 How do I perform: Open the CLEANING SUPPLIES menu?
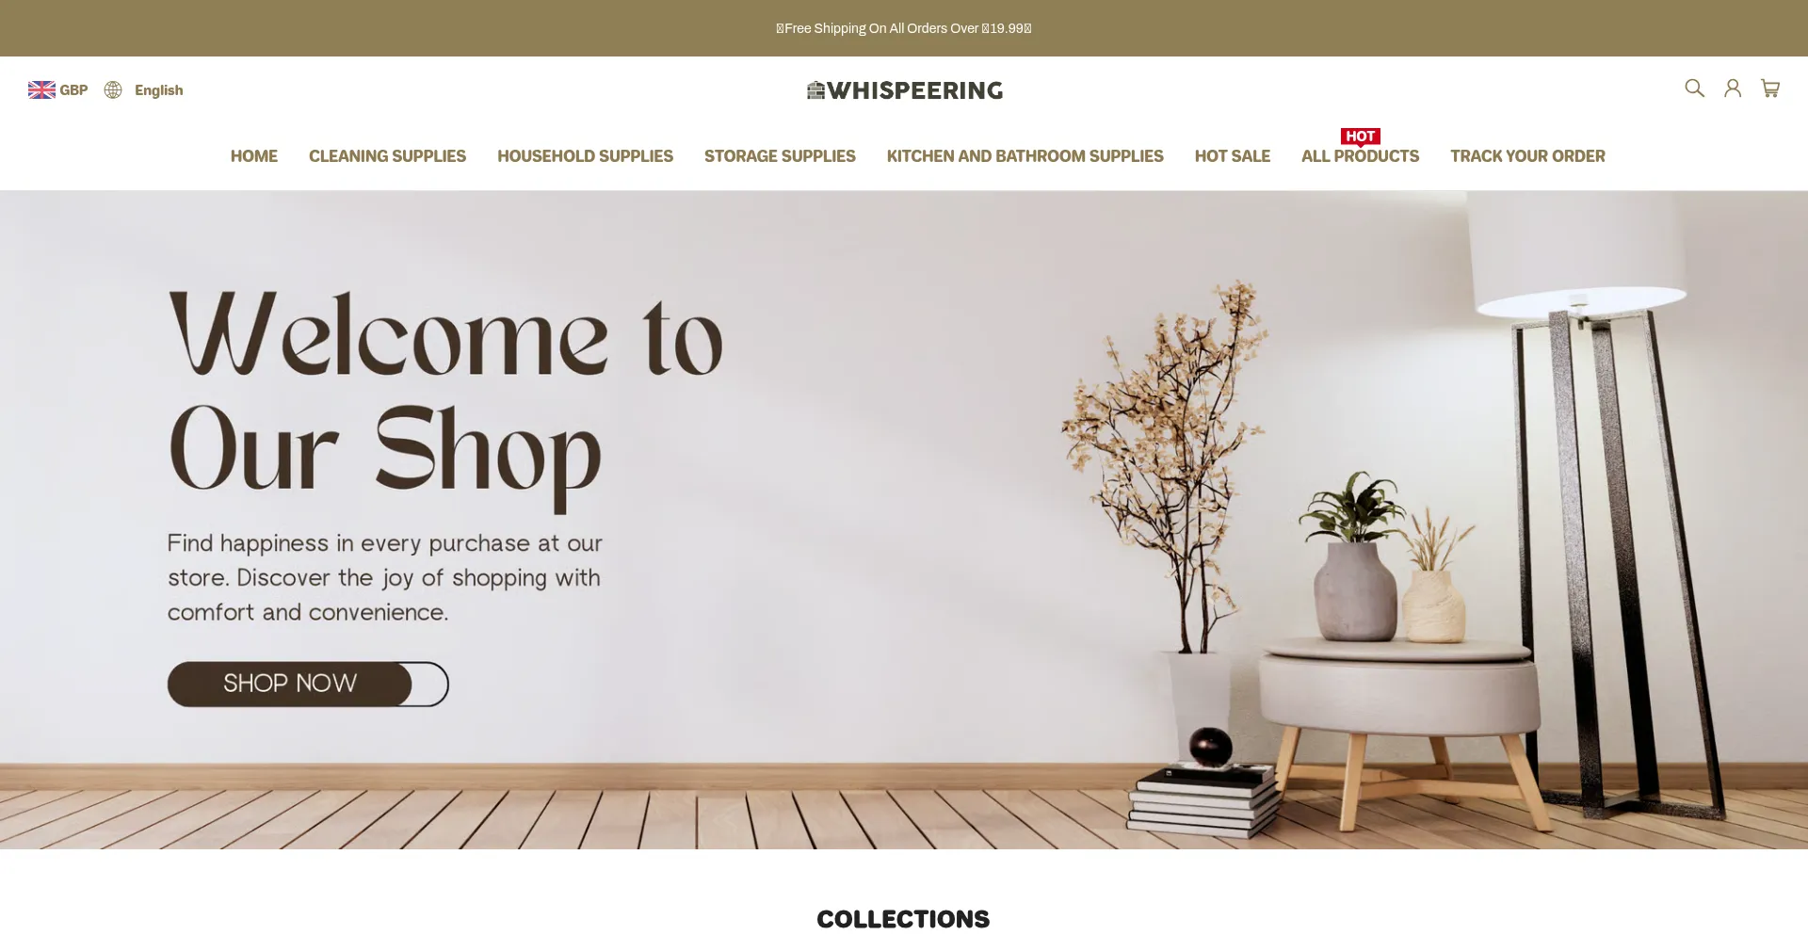point(387,156)
